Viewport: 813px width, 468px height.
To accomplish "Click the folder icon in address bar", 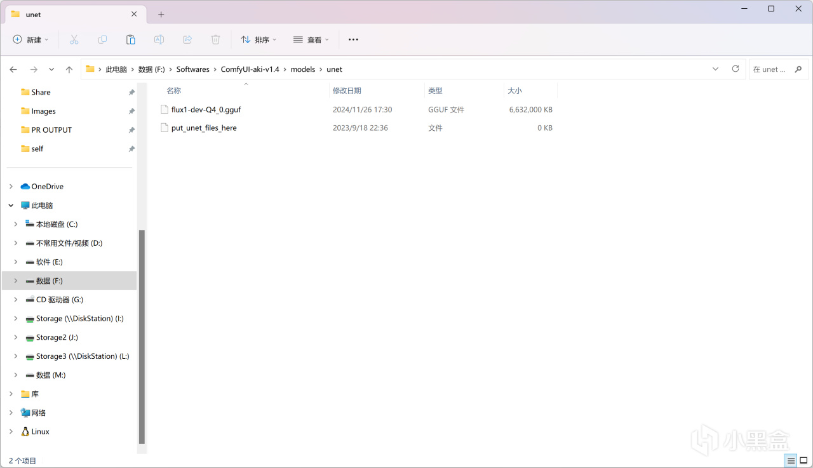I will coord(90,69).
